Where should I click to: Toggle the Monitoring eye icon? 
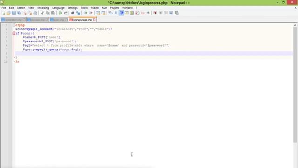coord(148,13)
